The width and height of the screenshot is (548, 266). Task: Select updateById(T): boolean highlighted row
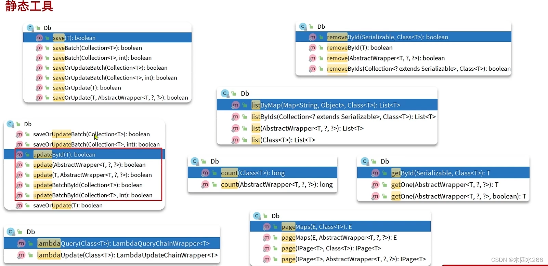point(84,154)
